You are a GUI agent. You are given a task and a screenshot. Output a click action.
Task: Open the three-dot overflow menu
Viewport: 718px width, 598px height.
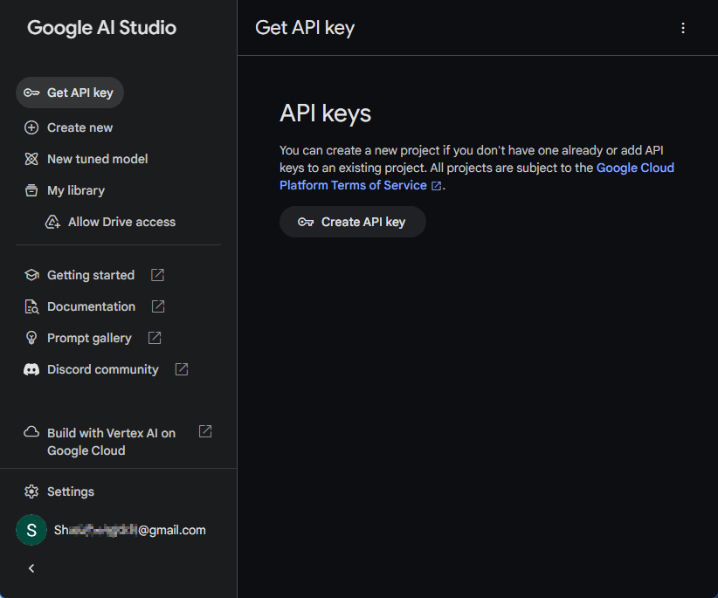coord(683,27)
